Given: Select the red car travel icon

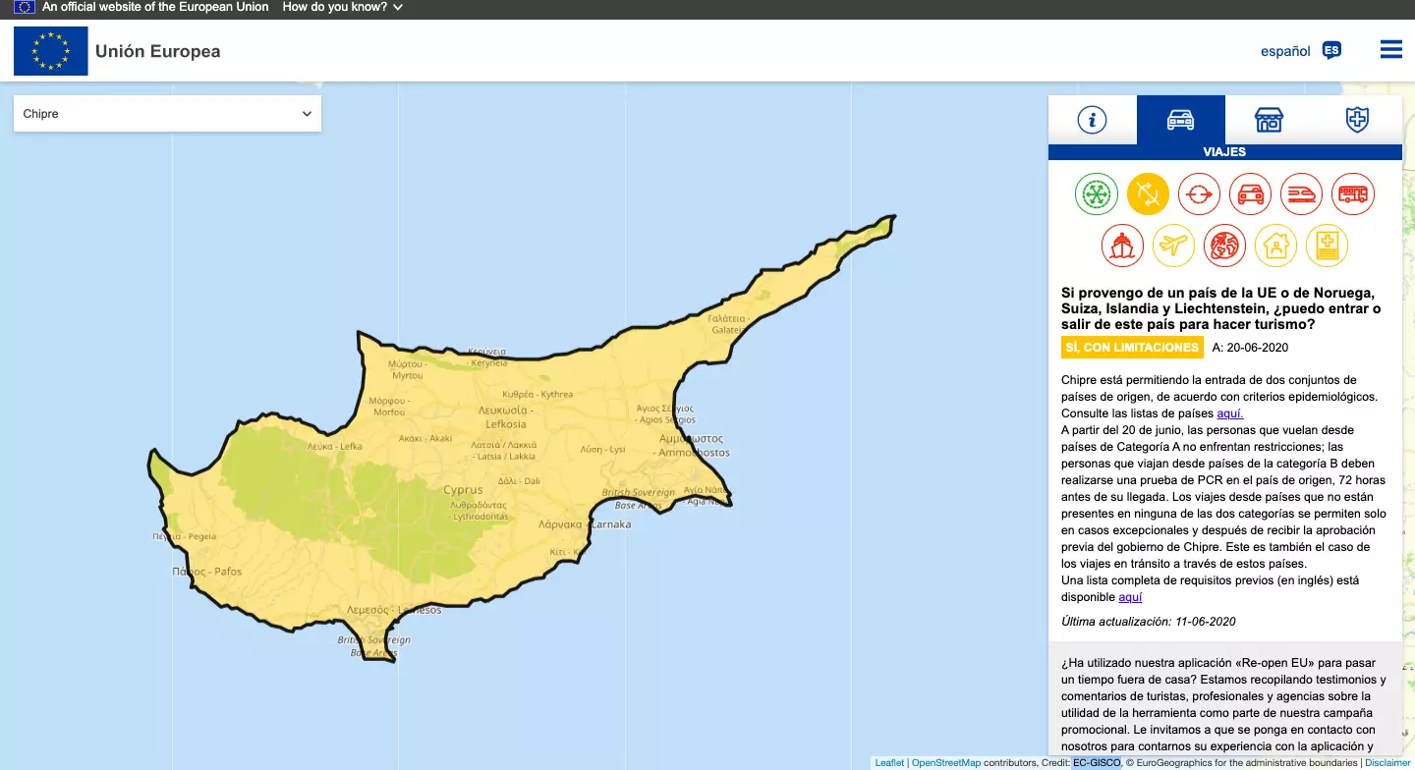Looking at the screenshot, I should pos(1250,193).
